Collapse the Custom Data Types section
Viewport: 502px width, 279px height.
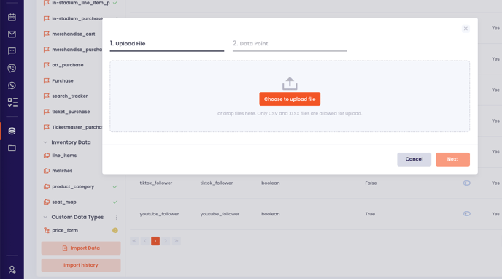[45, 217]
